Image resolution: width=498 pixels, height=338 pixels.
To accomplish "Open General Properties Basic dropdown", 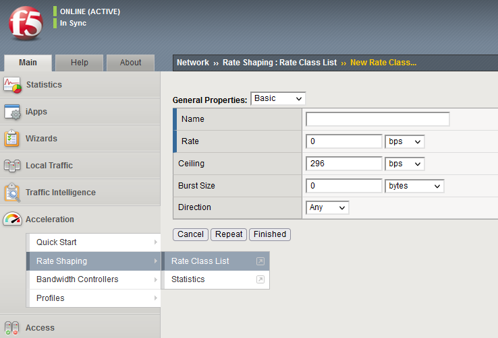I will (278, 99).
